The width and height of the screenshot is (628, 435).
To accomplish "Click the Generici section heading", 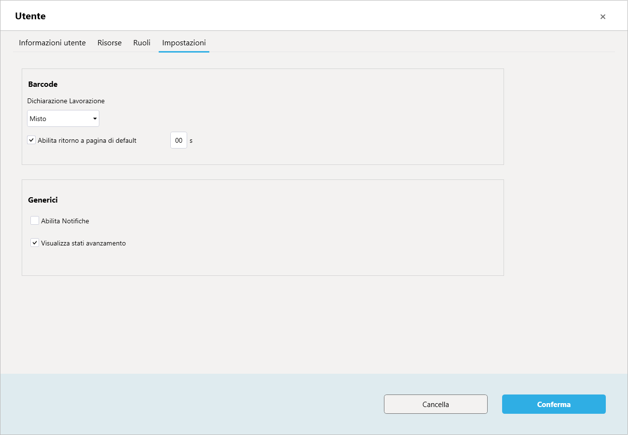I will point(43,200).
